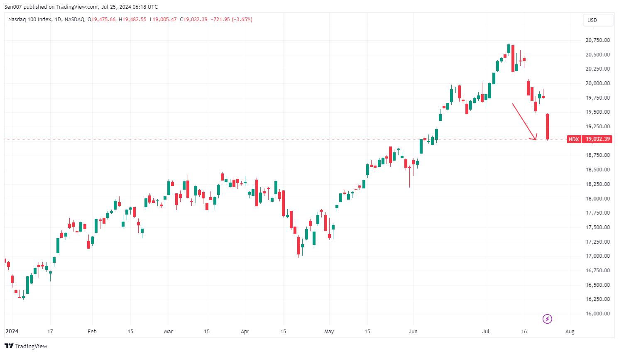
Task: Open the USD currency selector
Action: tap(597, 20)
